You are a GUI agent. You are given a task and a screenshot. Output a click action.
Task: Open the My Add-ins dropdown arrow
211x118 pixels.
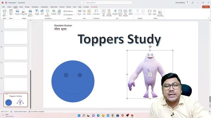74,15
